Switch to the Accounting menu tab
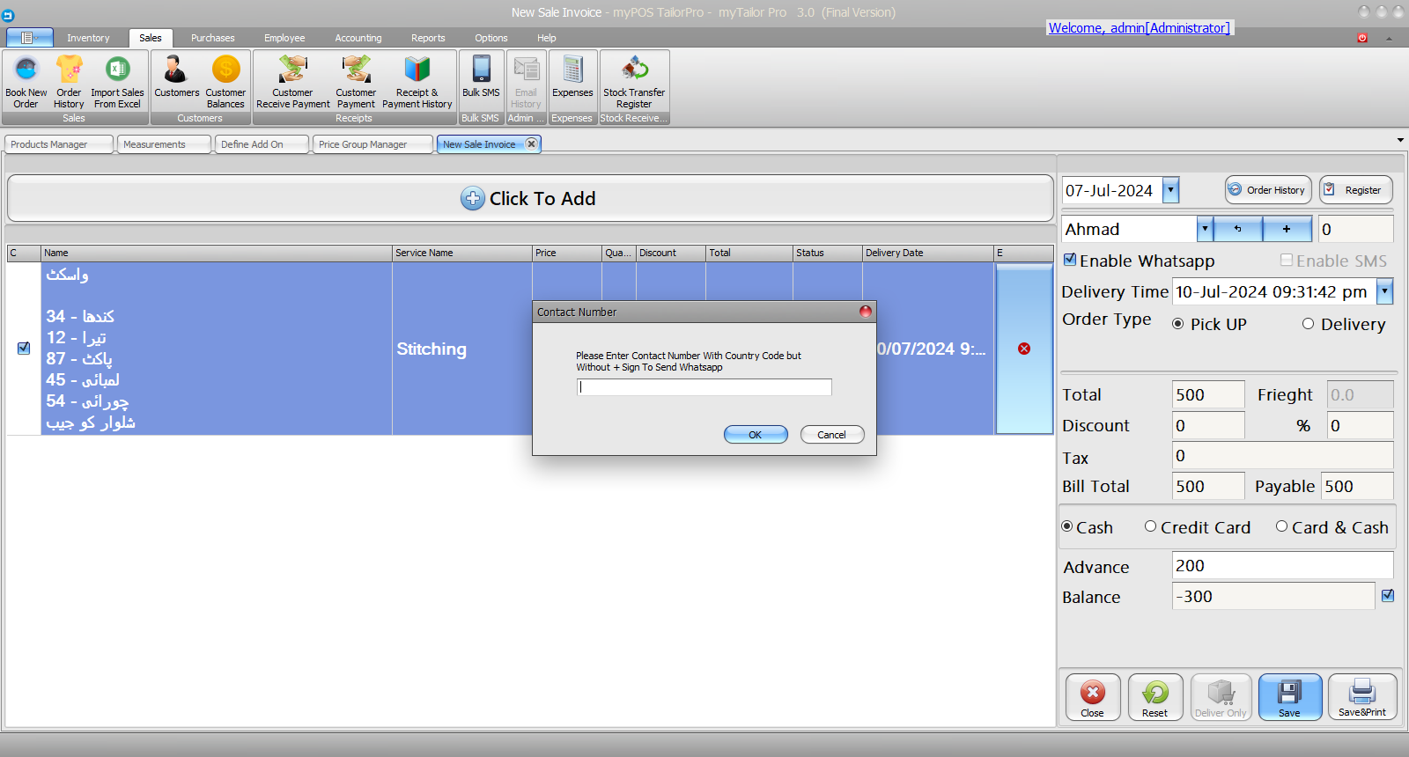Viewport: 1409px width, 757px height. point(358,38)
